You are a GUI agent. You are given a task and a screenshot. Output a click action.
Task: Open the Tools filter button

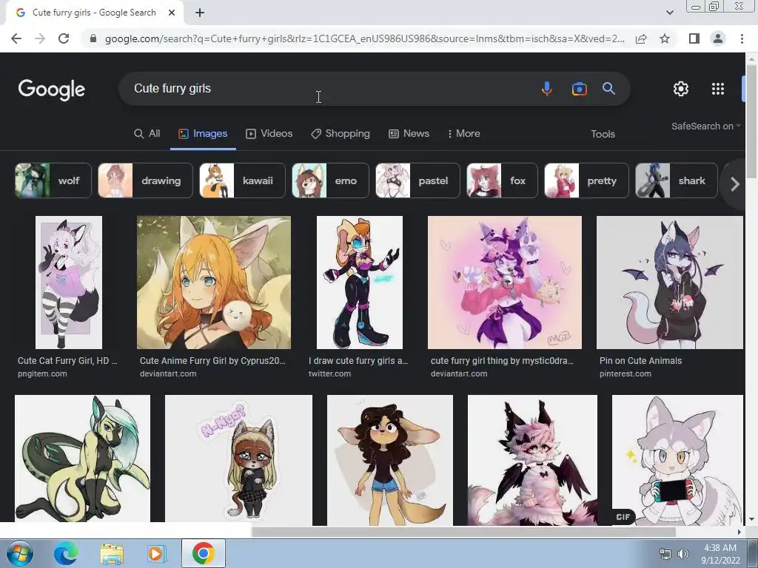(603, 135)
